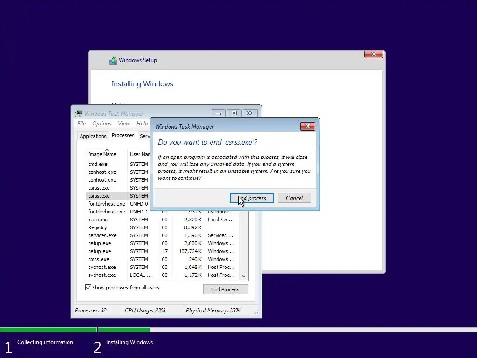Select setup.exe using 2,000 K memory

[x=163, y=243]
